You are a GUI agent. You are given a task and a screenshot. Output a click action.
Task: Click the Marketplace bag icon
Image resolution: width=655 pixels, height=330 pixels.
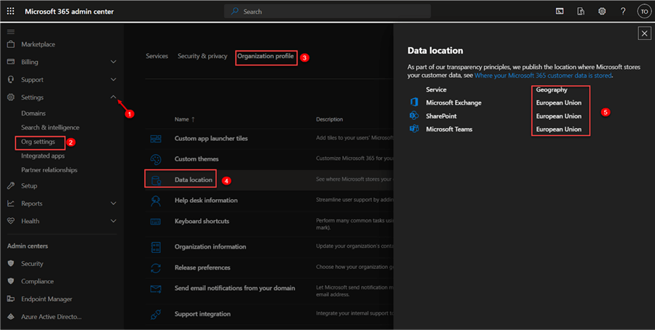tap(11, 44)
